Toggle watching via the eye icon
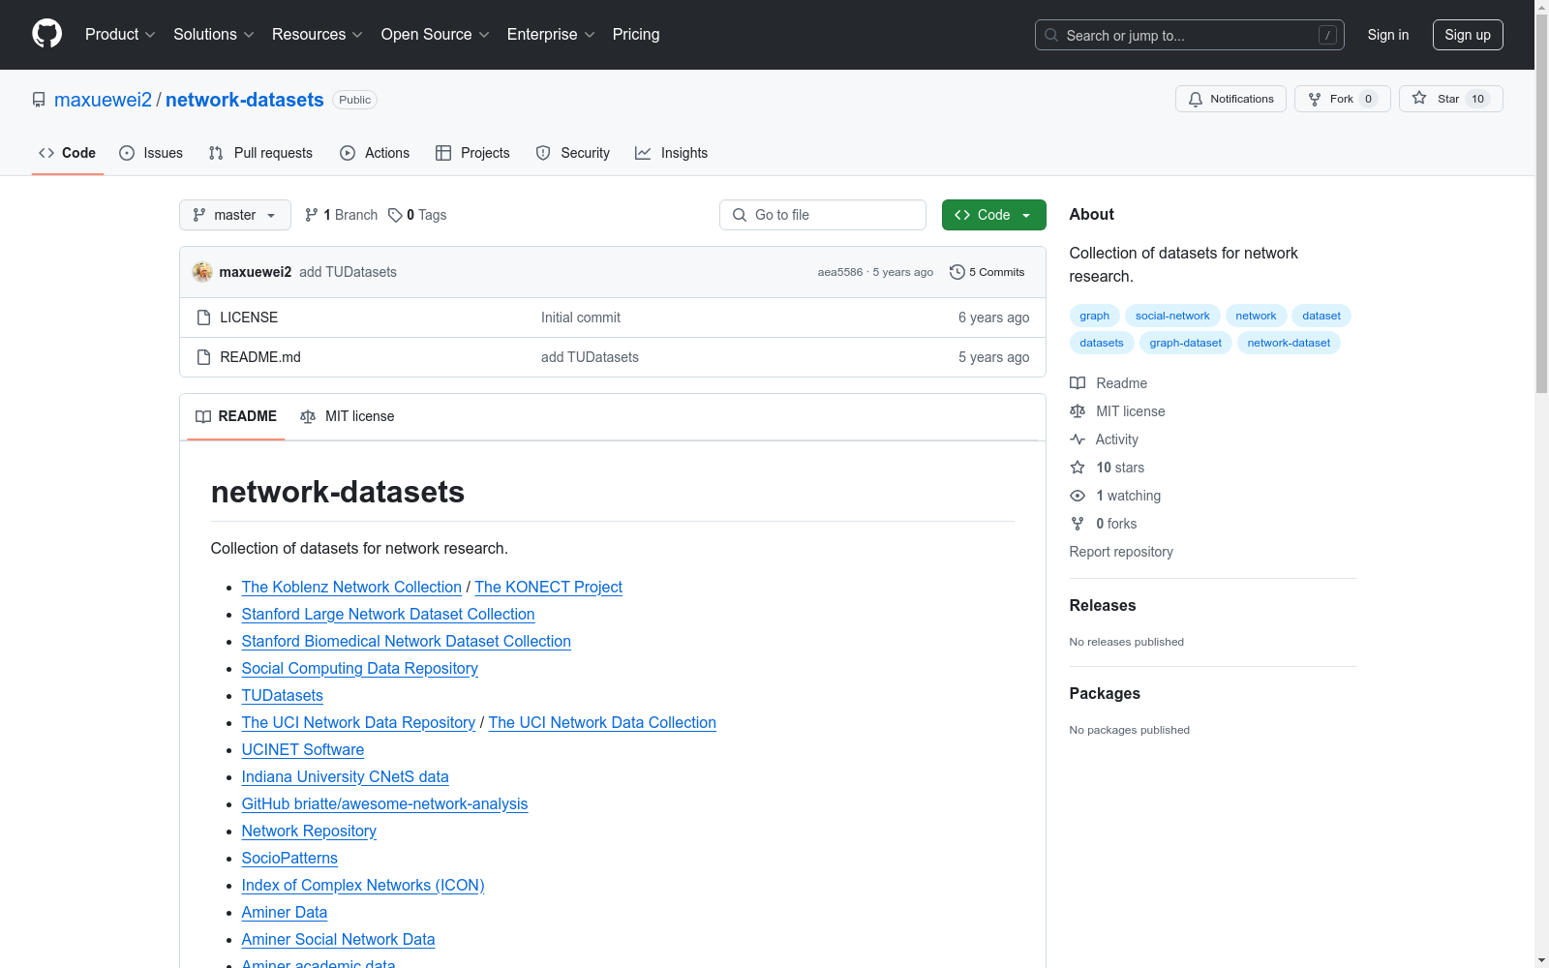 (x=1077, y=496)
